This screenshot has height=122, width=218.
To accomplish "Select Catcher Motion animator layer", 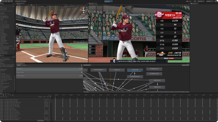I will click(x=49, y=76).
